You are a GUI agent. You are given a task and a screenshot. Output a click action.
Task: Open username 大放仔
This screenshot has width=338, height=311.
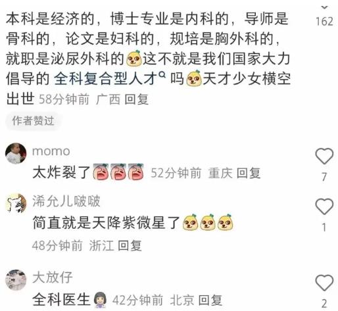(53, 277)
